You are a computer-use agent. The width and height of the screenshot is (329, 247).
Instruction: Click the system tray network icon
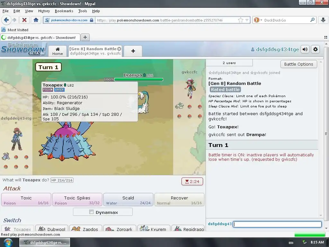tap(305, 242)
